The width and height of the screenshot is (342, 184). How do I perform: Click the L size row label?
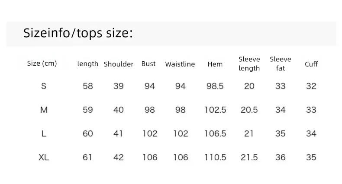[44, 133]
